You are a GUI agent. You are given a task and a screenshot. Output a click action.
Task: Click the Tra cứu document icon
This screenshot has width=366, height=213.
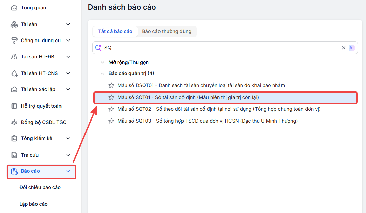[x=14, y=155]
